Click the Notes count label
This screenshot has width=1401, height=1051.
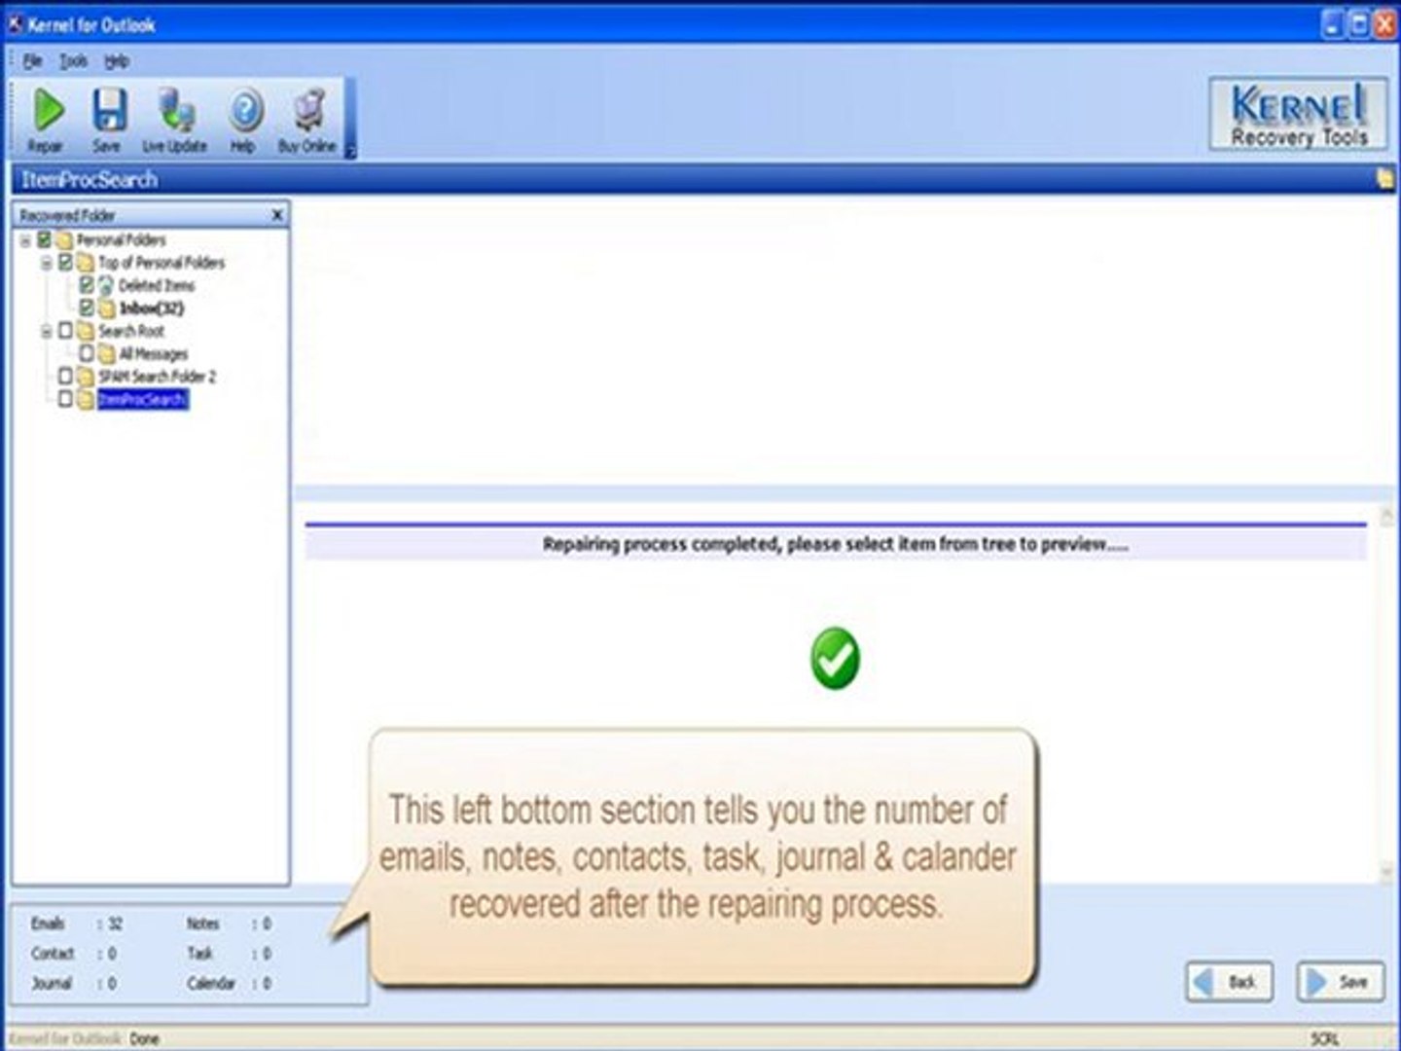click(203, 924)
